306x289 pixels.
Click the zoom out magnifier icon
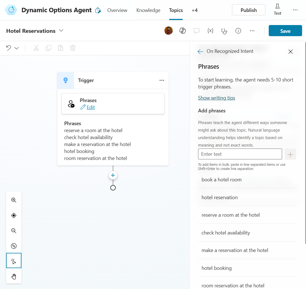click(14, 231)
